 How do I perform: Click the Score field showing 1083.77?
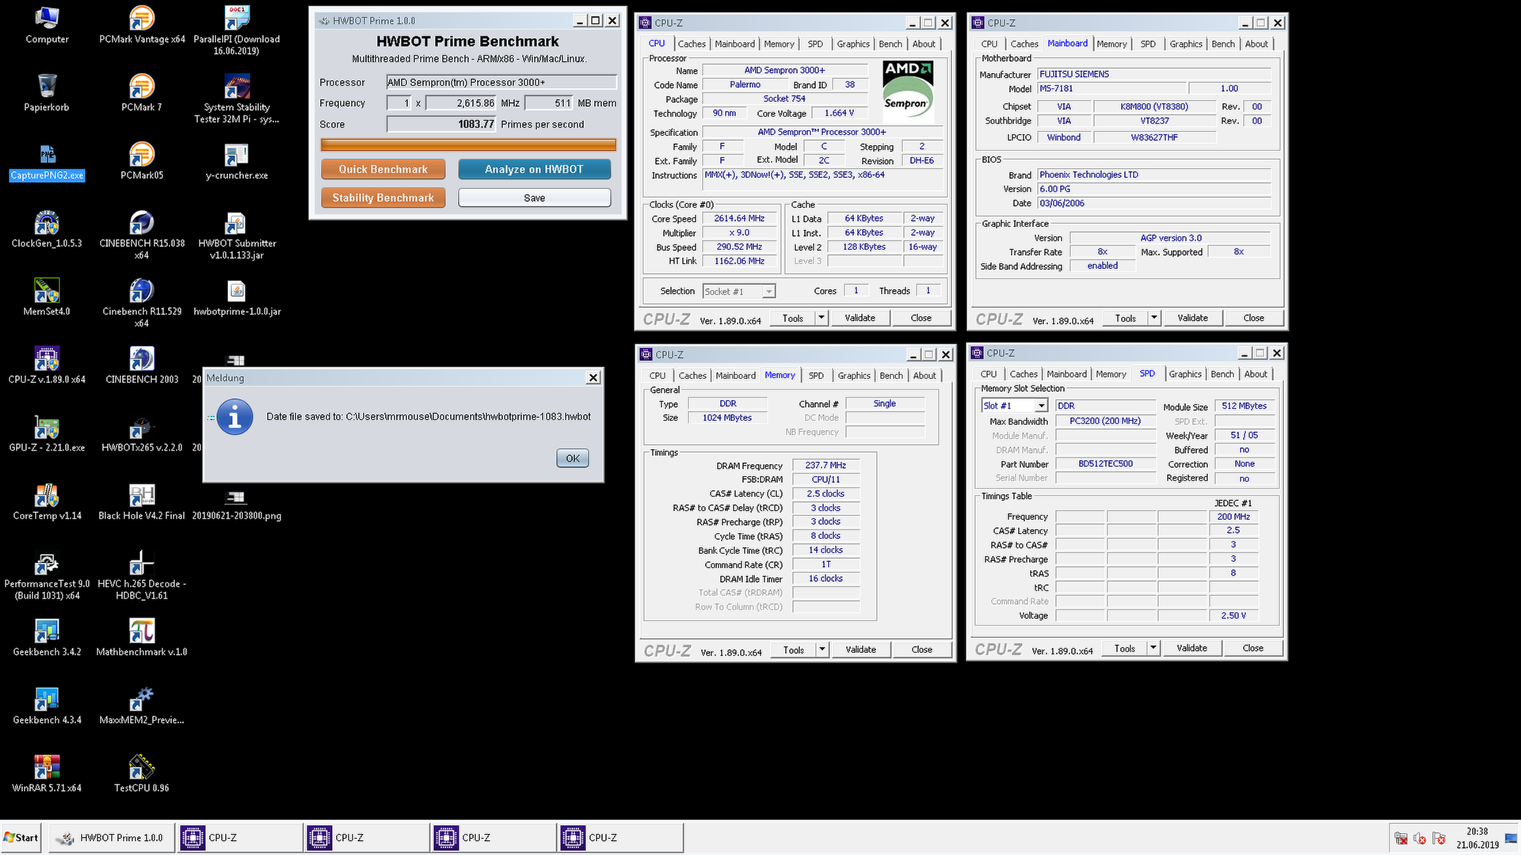441,124
